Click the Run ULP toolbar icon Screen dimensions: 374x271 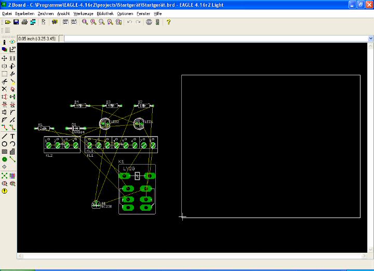[x=74, y=22]
